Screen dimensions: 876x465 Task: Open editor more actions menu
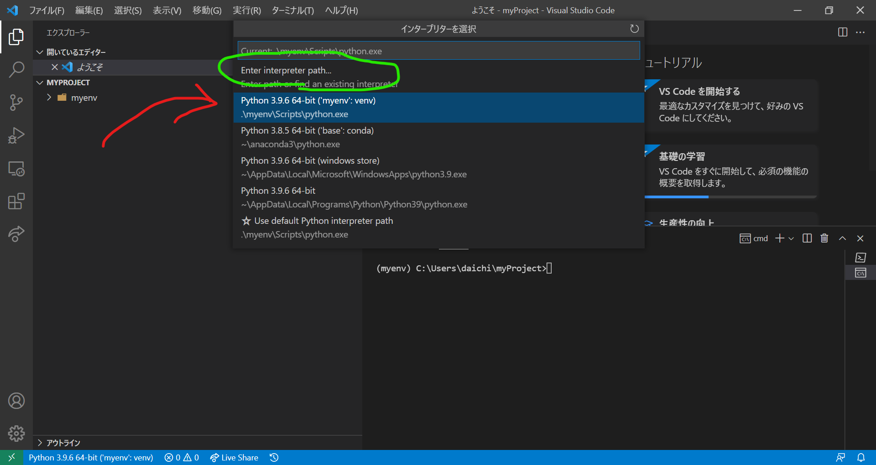860,32
